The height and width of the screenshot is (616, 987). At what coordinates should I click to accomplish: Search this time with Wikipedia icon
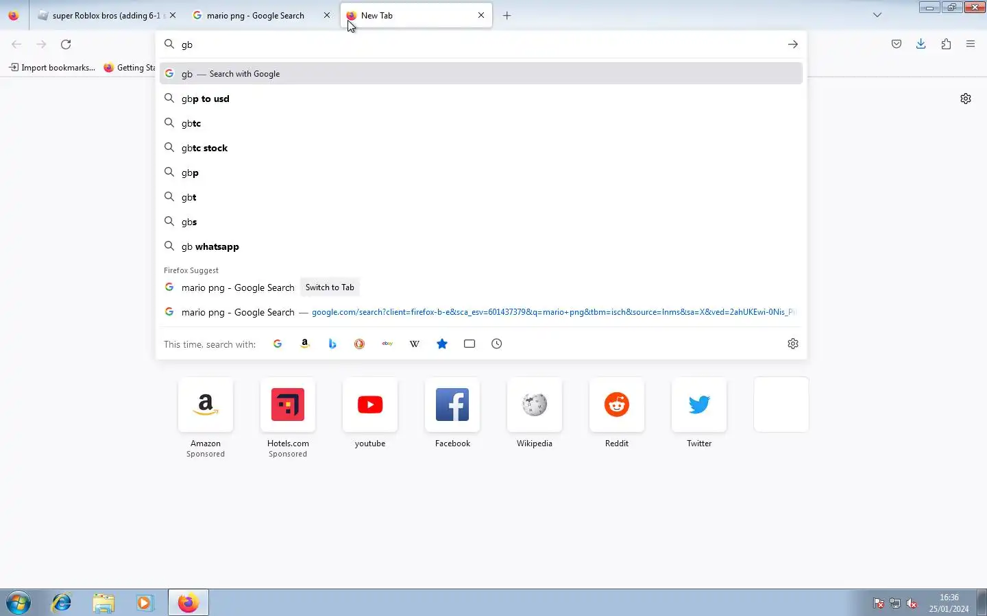tap(415, 344)
